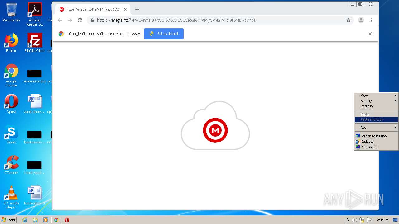Close the mega.nz tab
The image size is (399, 224).
[x=125, y=9]
